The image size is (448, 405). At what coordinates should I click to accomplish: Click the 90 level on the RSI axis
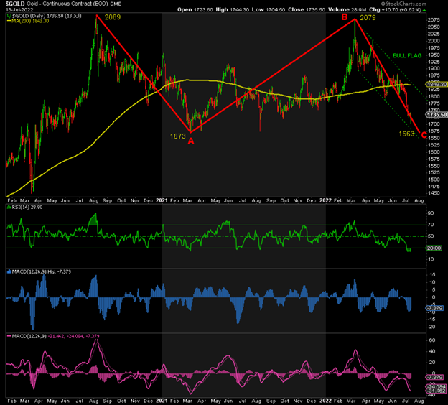coord(431,213)
